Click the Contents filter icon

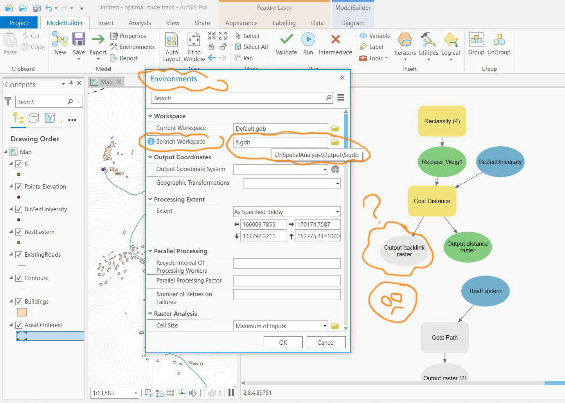coord(8,101)
